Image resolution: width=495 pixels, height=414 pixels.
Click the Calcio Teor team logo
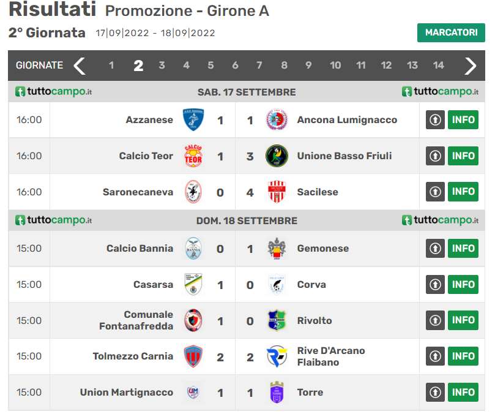(x=193, y=156)
